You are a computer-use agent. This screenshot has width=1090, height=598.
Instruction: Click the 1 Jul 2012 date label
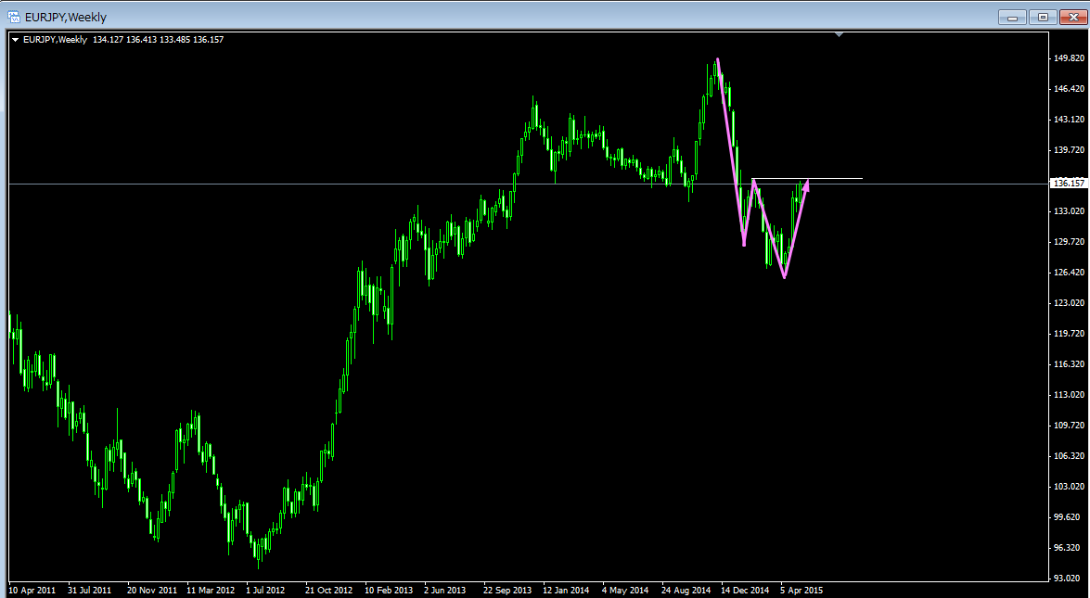(x=266, y=590)
